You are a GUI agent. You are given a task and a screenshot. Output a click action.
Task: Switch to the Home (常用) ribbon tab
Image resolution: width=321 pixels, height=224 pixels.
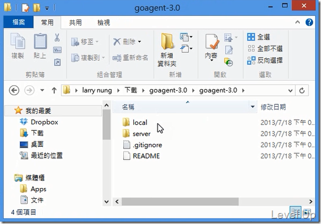coord(47,22)
